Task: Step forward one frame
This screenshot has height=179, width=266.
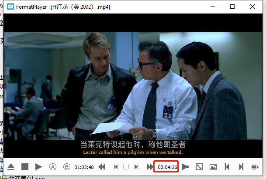Action: click(136, 167)
